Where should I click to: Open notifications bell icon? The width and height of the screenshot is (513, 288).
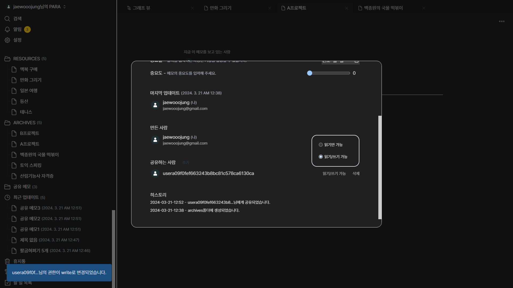point(7,29)
